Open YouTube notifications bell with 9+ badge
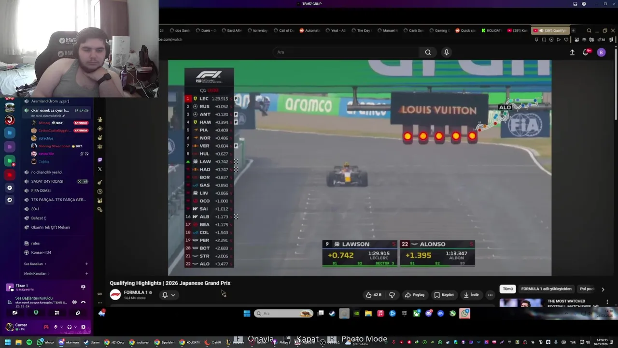 (586, 52)
